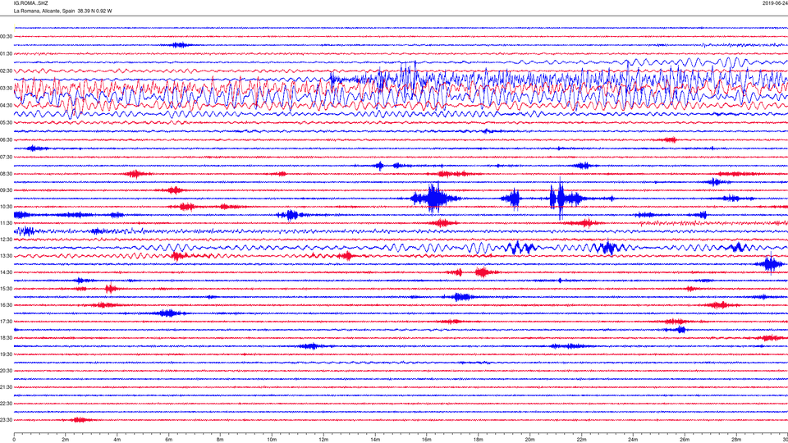Click the 14m tick label on the axis
Screen dimensions: 788x443
tap(375, 440)
